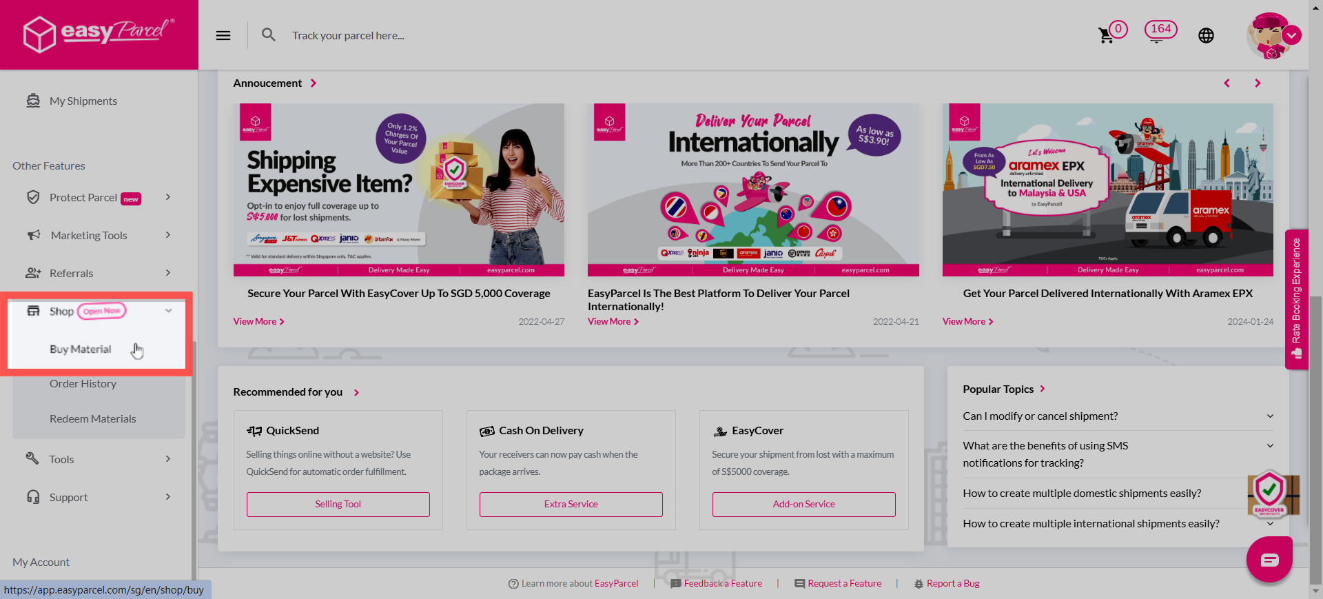Expand the Protect Parcel submenu chevron
Viewport: 1323px width, 599px height.
pyautogui.click(x=168, y=197)
